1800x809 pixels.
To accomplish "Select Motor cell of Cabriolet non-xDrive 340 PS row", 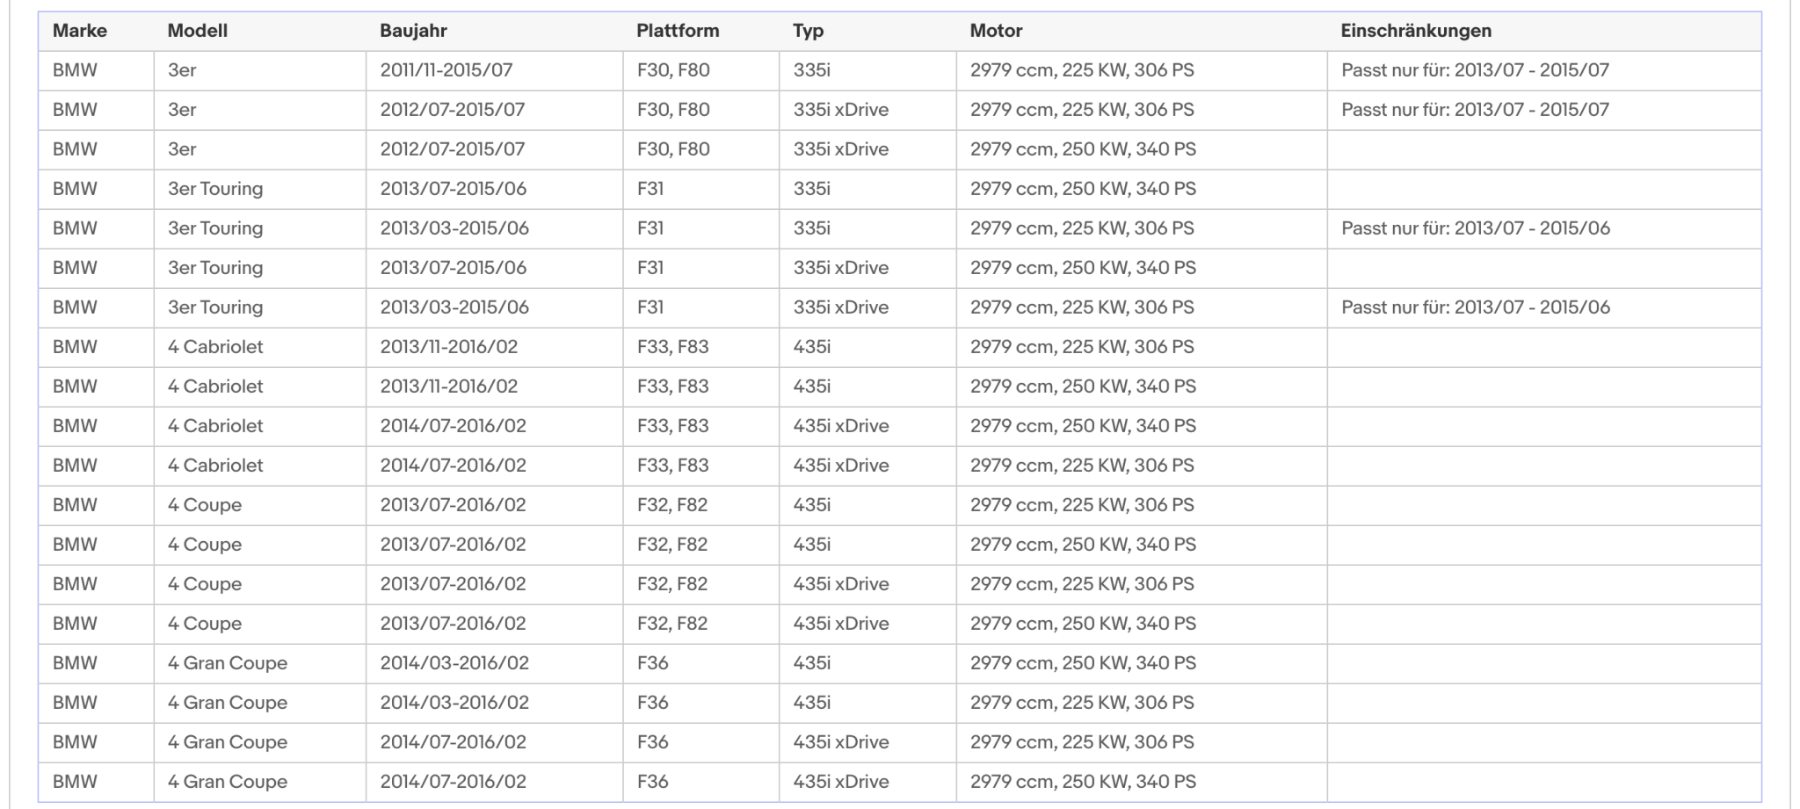I will coord(1083,386).
